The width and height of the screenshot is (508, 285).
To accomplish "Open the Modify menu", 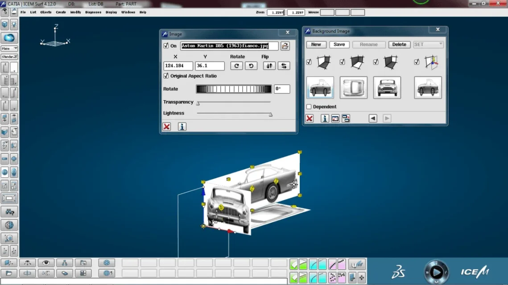I will point(75,12).
